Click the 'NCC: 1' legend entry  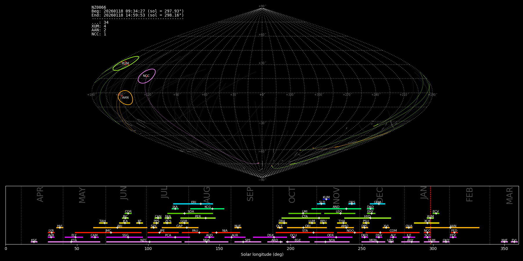point(99,34)
